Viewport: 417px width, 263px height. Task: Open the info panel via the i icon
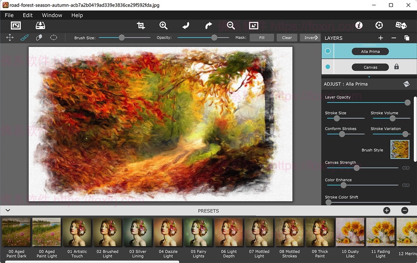[359, 25]
